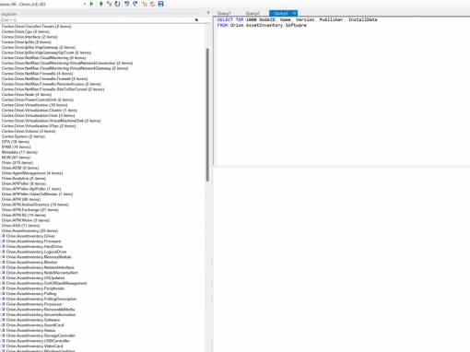Switch to the Query2 tab
470x352 pixels.
[253, 13]
